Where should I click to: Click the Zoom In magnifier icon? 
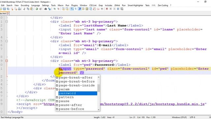(54, 9)
